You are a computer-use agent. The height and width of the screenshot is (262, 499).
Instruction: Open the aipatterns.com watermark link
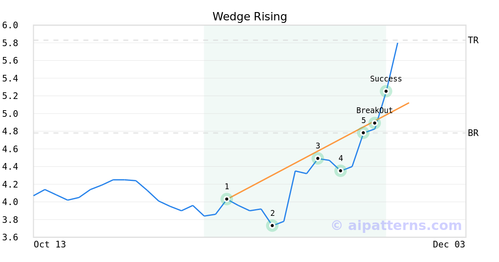[x=396, y=226]
